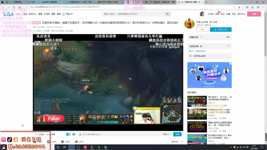267x150 pixels.
Task: Select P2 in the video playlist
Action: [x=210, y=56]
